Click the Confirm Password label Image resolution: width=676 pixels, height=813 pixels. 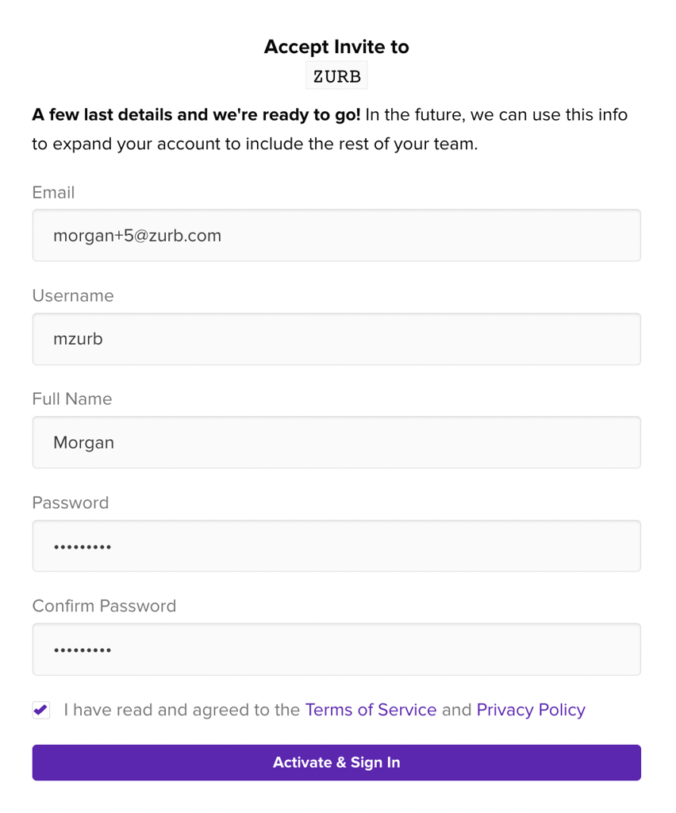[104, 606]
